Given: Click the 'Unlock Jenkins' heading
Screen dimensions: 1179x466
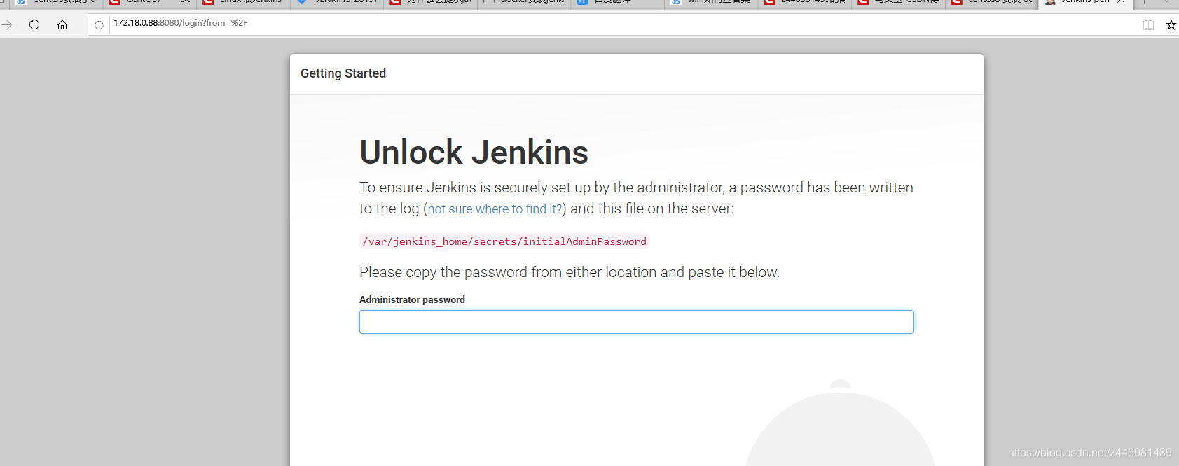Looking at the screenshot, I should click(474, 152).
